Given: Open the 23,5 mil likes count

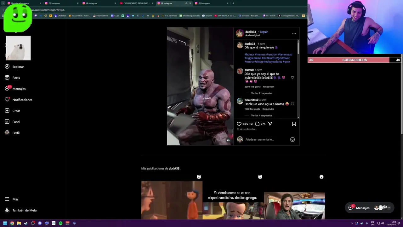Looking at the screenshot, I should (x=247, y=124).
